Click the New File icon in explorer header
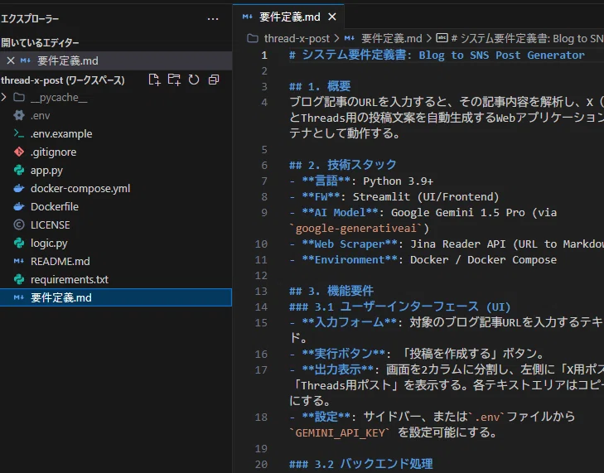The image size is (604, 473). 154,80
